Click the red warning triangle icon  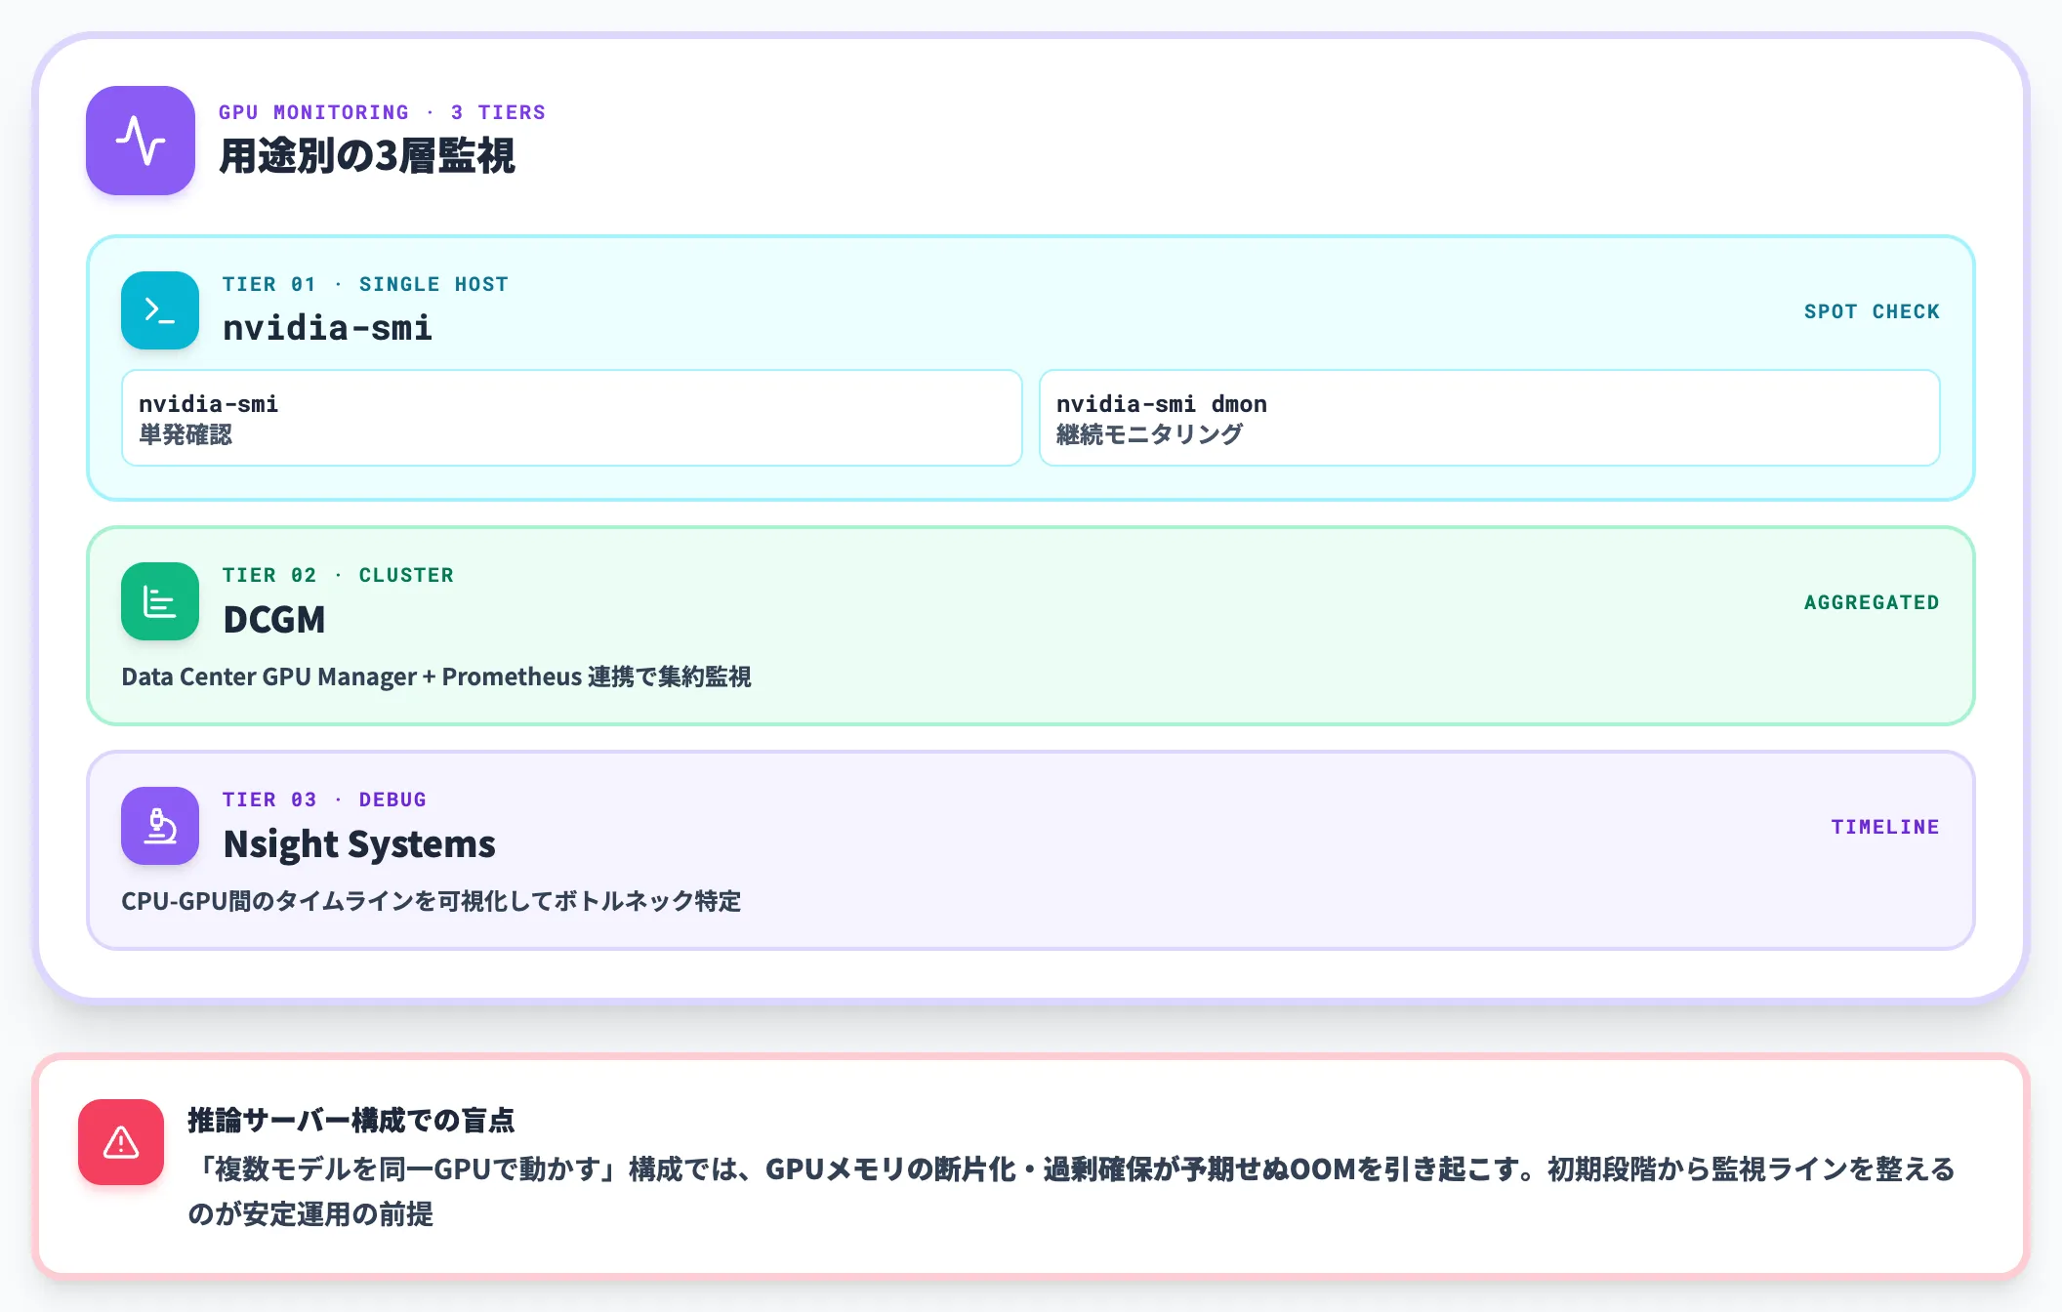pyautogui.click(x=121, y=1142)
